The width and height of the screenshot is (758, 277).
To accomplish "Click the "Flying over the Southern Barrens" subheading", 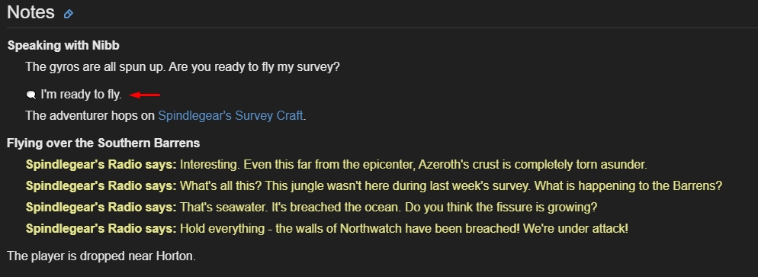I will point(104,143).
